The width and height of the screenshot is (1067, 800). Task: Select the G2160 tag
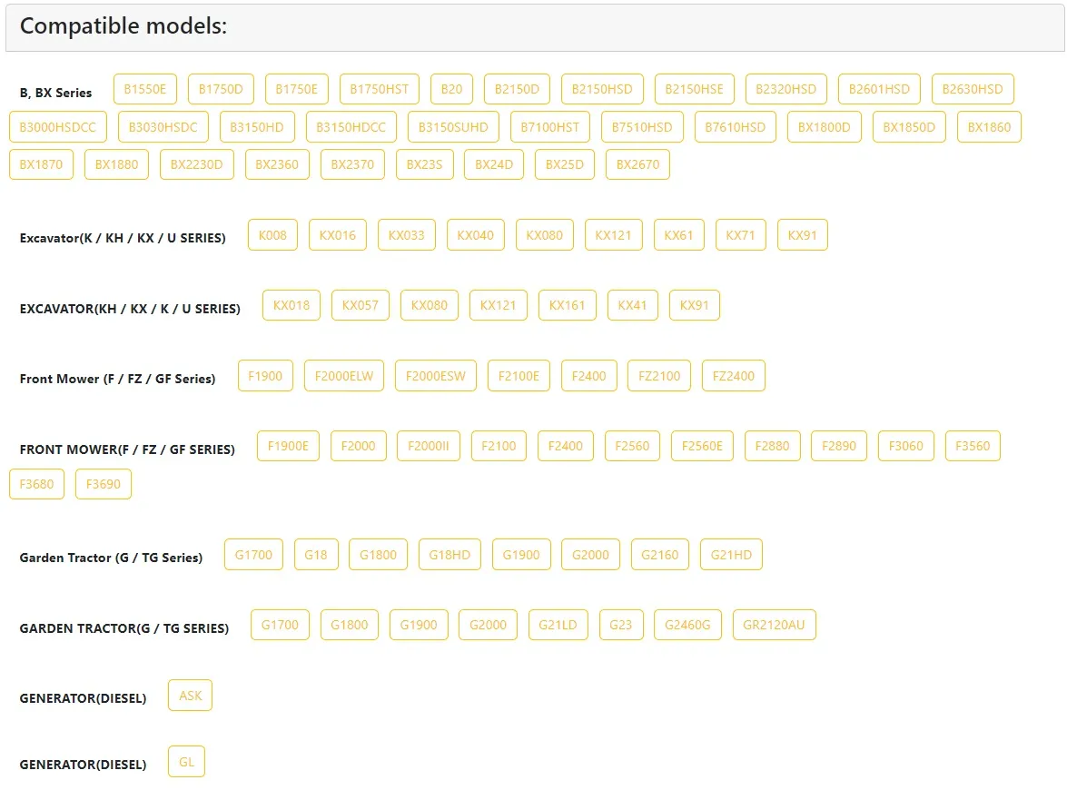click(x=660, y=555)
